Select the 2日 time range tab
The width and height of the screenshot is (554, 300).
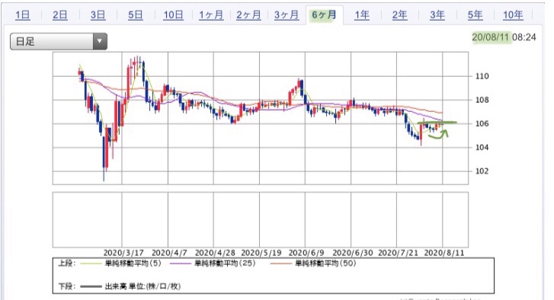[60, 15]
